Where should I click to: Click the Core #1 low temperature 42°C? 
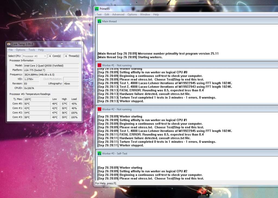(x=55, y=108)
